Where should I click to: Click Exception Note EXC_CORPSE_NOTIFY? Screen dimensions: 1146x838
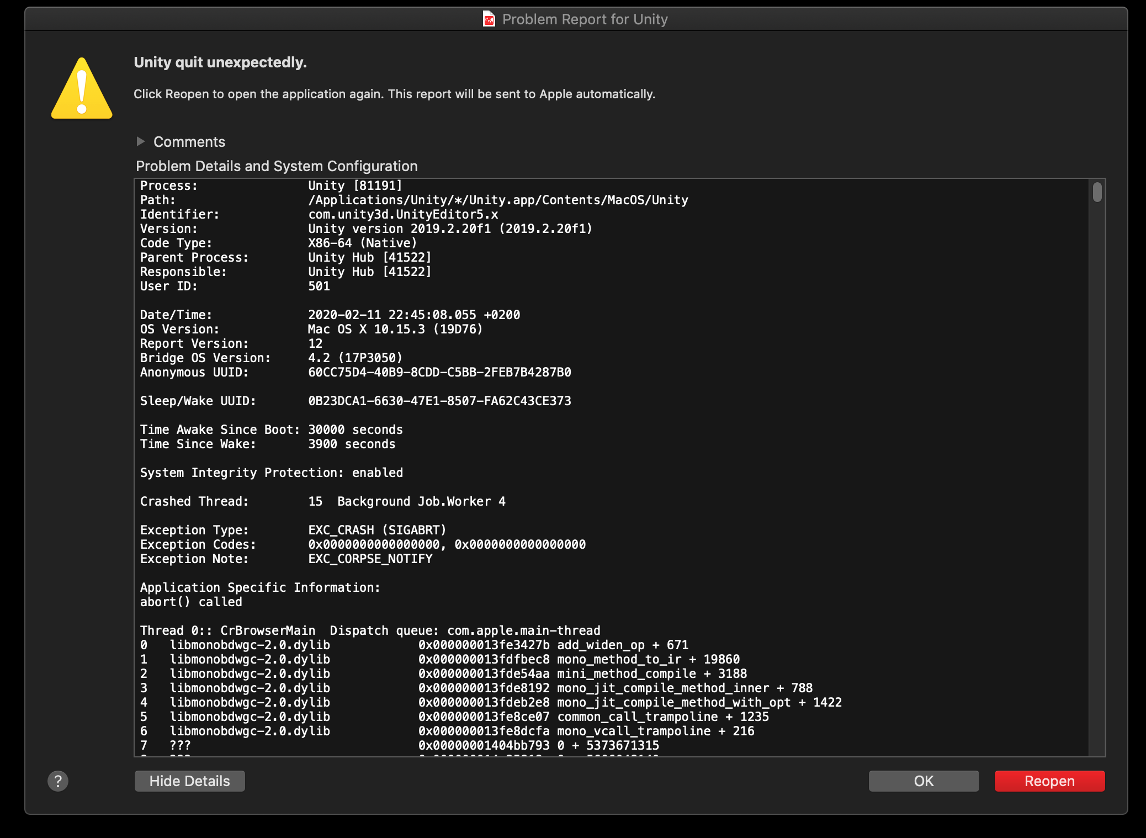[286, 559]
